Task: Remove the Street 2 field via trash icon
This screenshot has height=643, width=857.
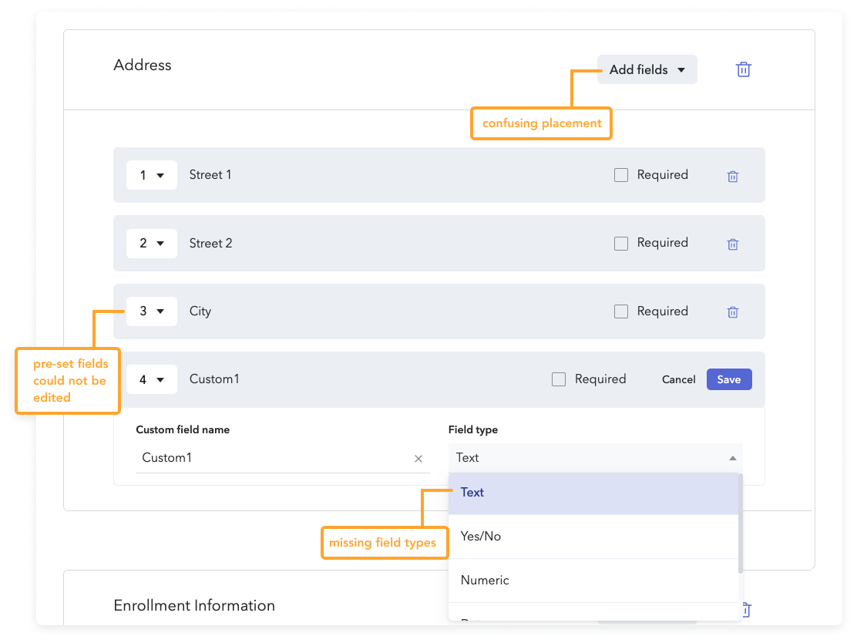Action: (x=733, y=244)
